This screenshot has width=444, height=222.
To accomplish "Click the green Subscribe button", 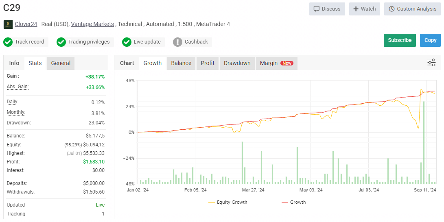I will [399, 40].
